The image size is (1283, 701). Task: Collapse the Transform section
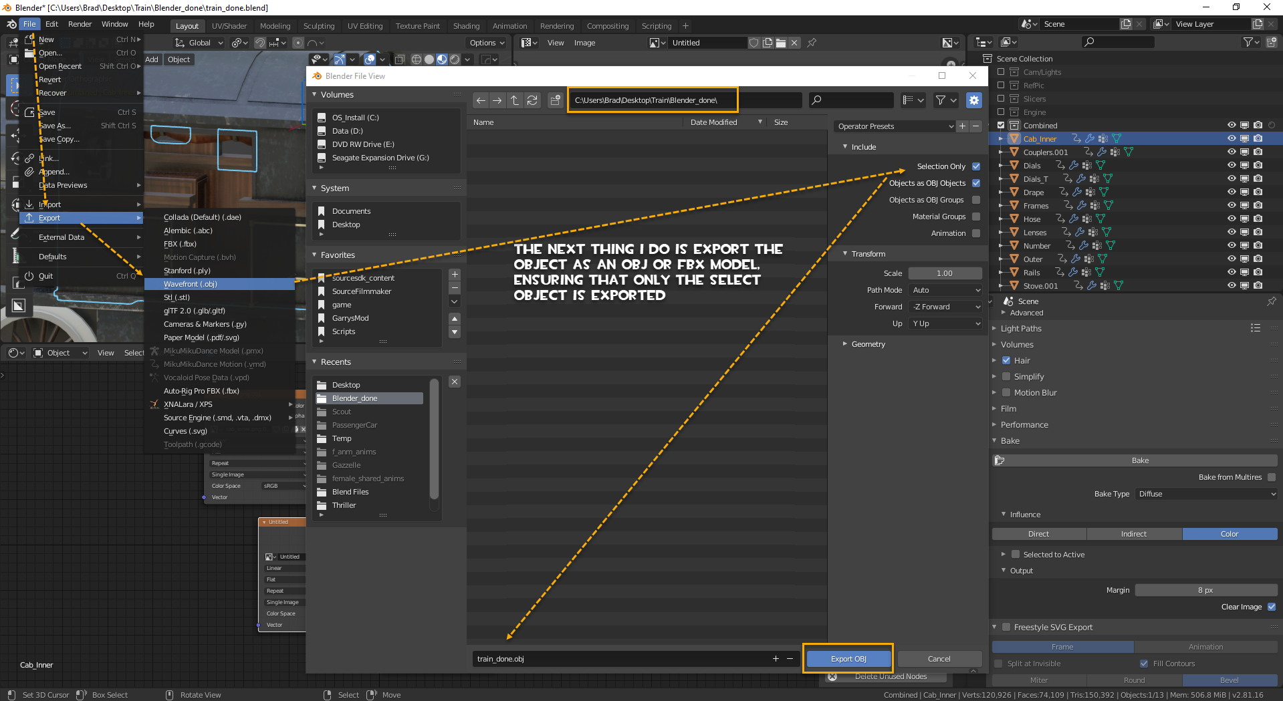coord(868,254)
